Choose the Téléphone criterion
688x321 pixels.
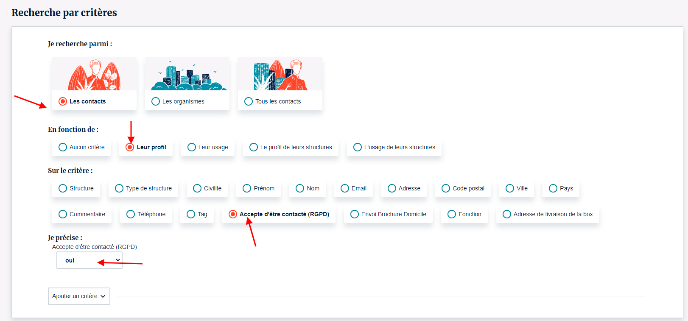pos(131,214)
